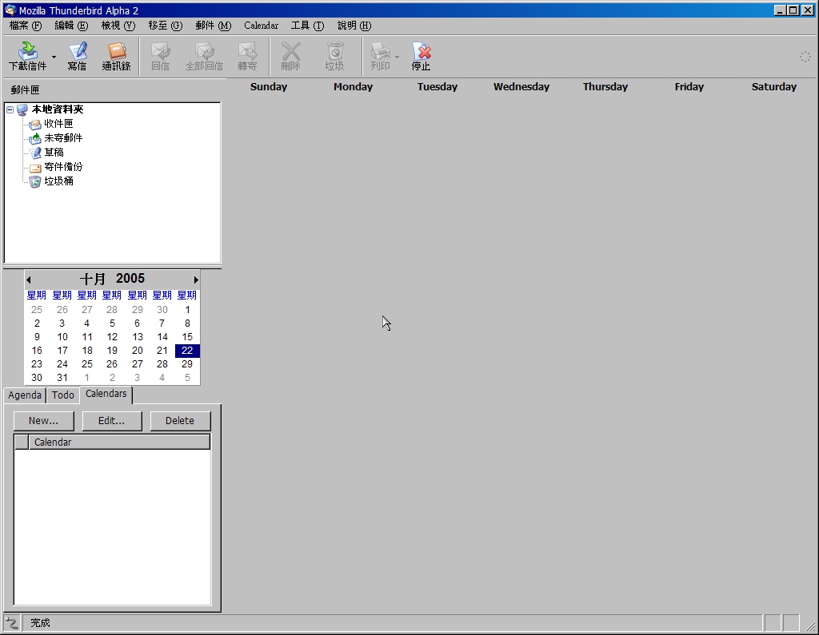819x635 pixels.
Task: Go to previous month in mini calendar
Action: 29,280
